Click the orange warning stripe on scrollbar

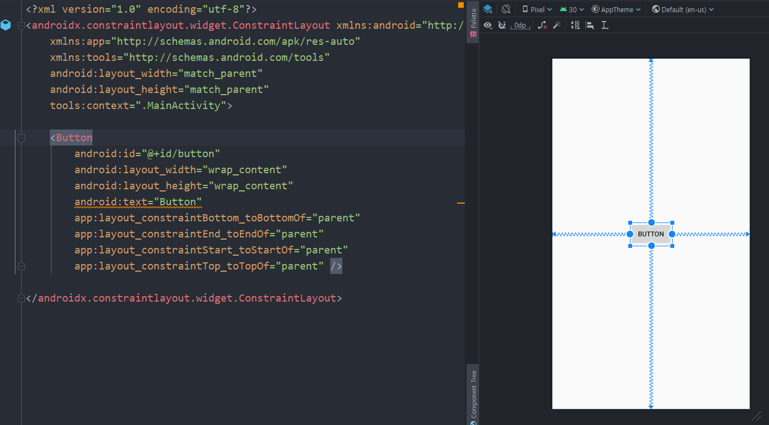pos(461,203)
